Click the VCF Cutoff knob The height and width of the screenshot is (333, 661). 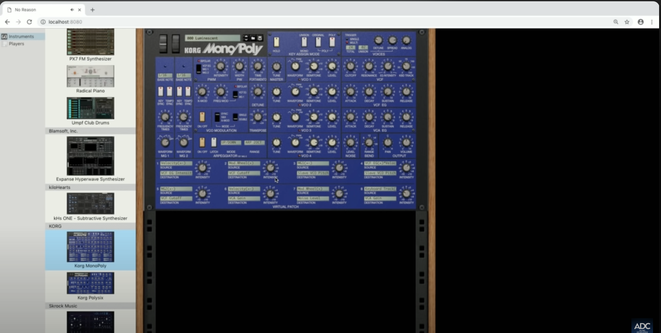(351, 66)
